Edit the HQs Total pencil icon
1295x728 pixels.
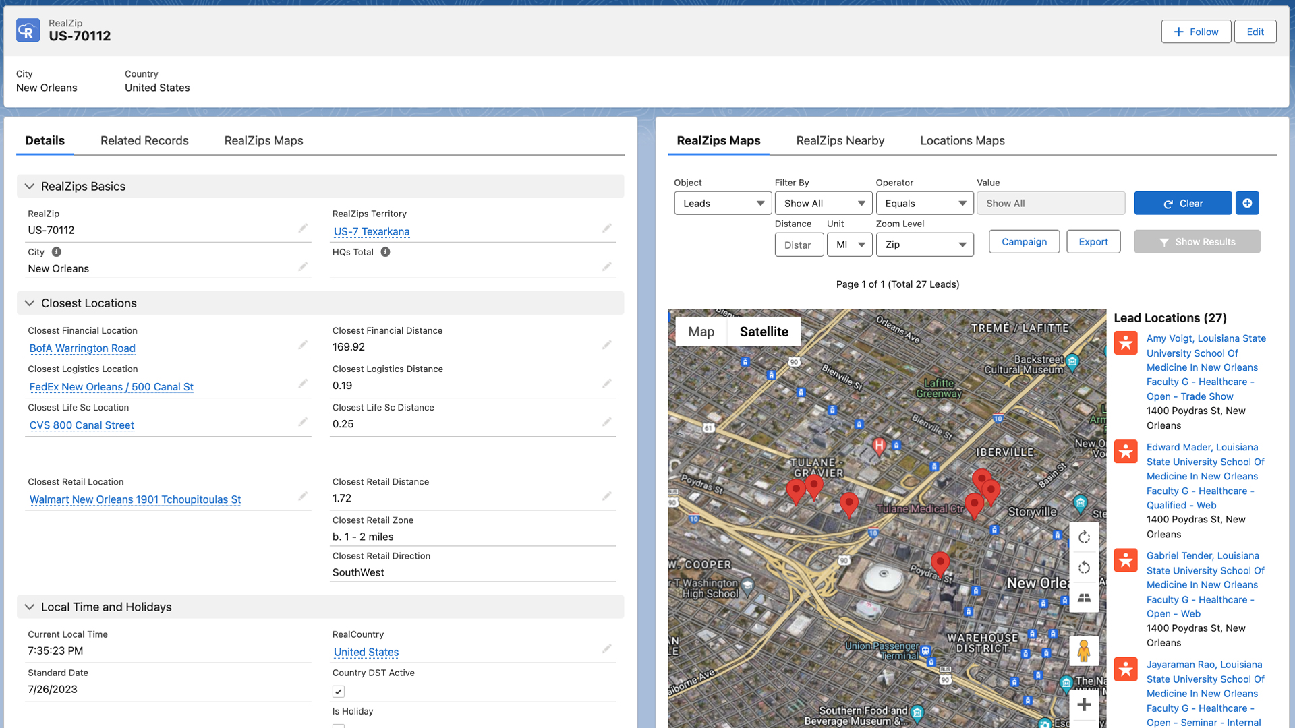[x=607, y=267]
